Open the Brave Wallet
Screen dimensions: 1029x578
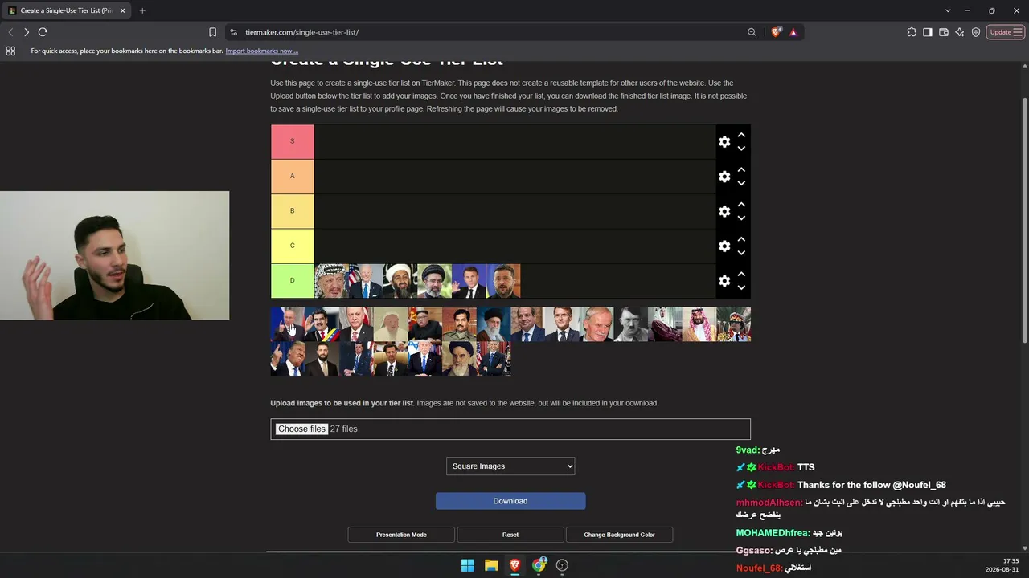coord(944,32)
